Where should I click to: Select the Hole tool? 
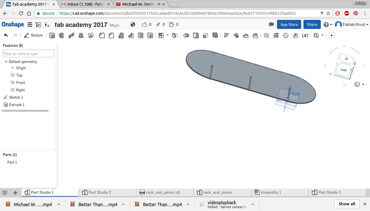click(x=150, y=35)
